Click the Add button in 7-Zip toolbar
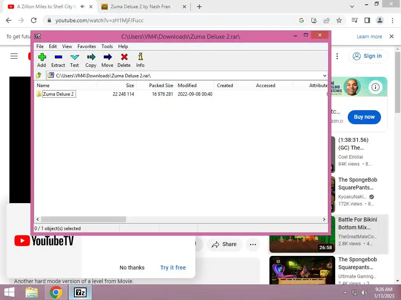Image resolution: width=401 pixels, height=300 pixels. pyautogui.click(x=42, y=61)
